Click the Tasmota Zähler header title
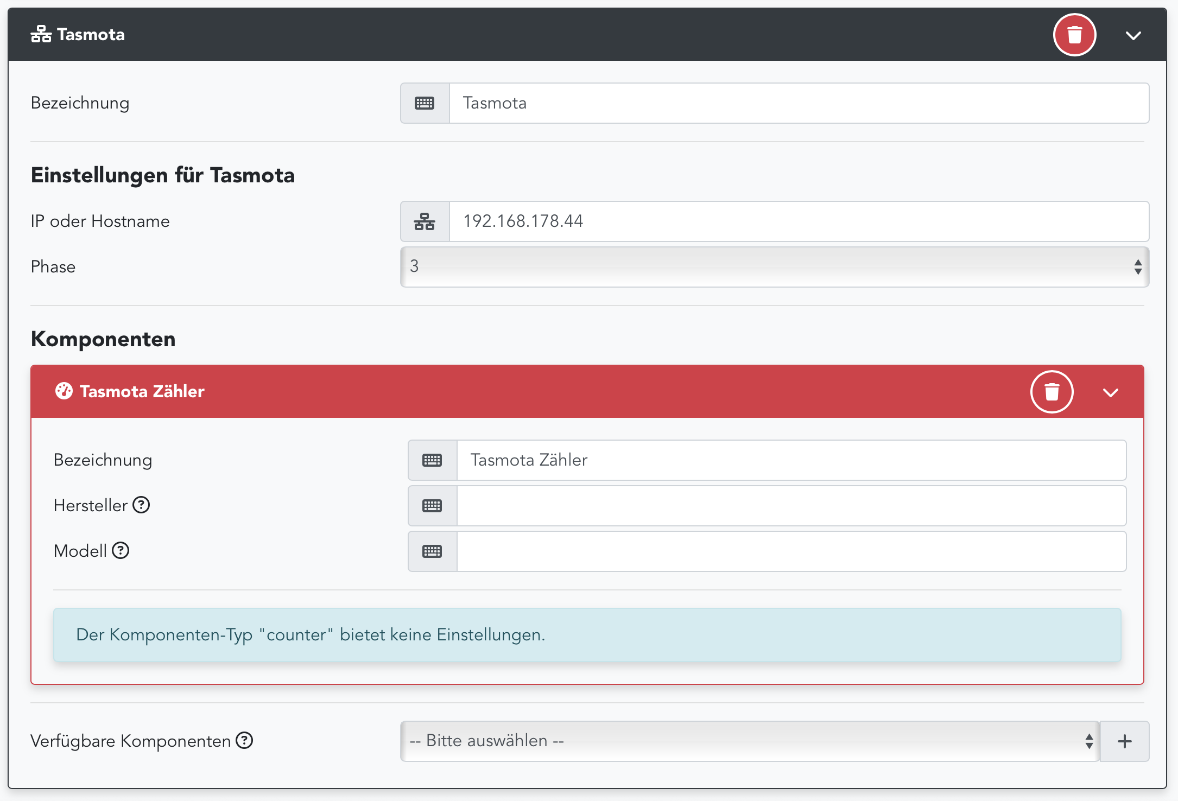The image size is (1178, 801). [x=142, y=391]
